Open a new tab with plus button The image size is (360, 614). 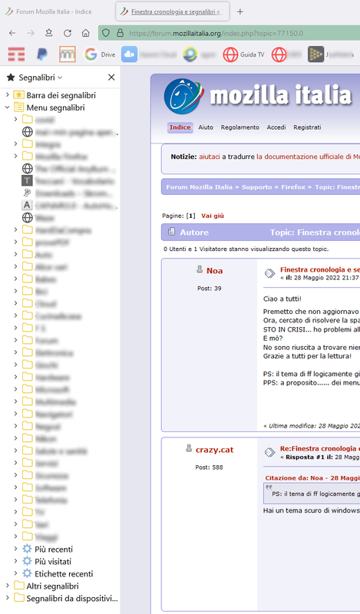(x=240, y=12)
